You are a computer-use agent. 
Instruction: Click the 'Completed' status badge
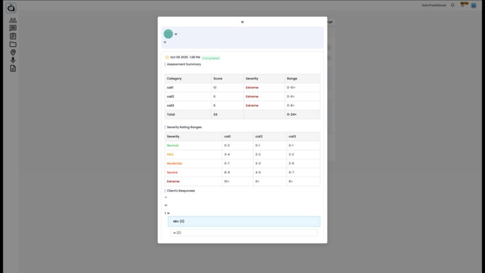[x=211, y=58]
